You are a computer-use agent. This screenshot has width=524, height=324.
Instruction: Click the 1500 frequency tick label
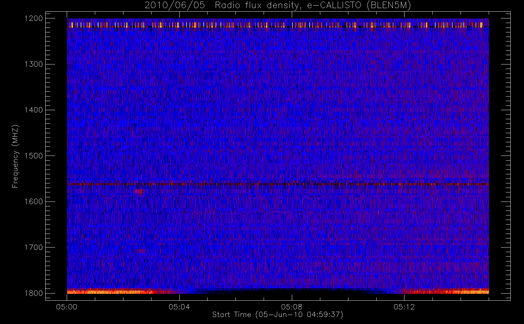(34, 156)
